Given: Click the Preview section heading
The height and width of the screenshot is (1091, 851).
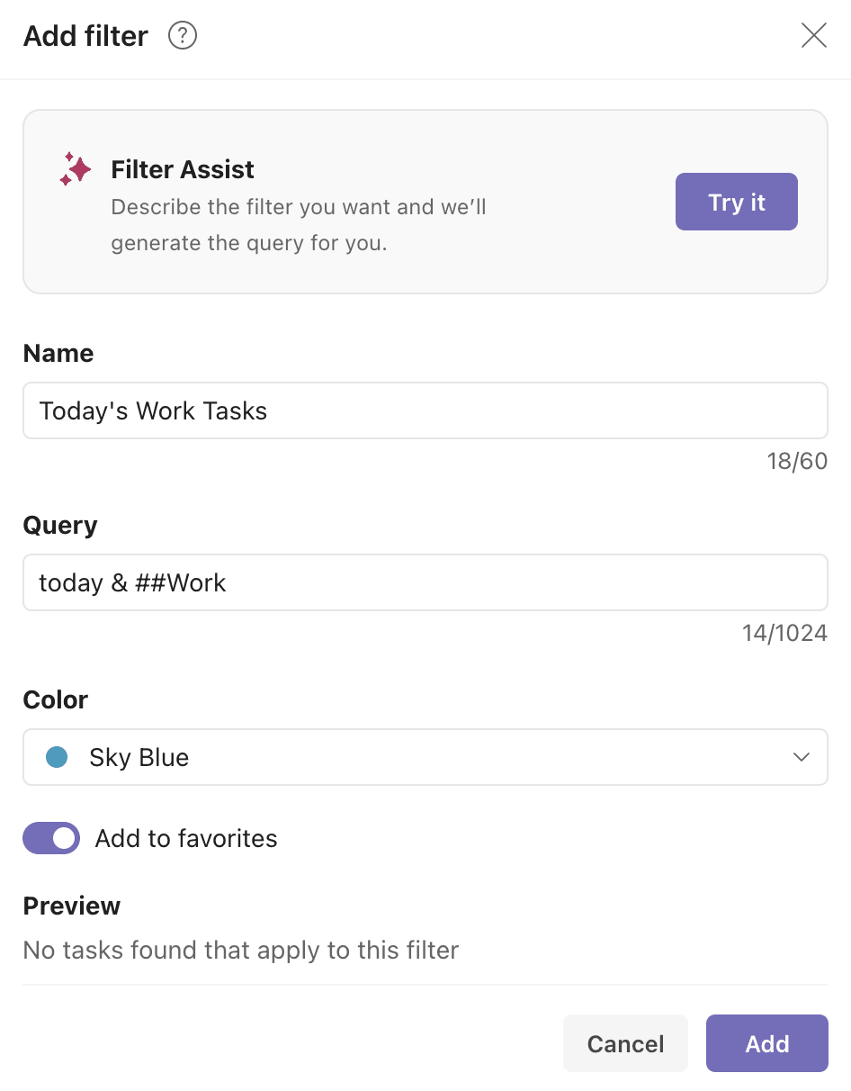Looking at the screenshot, I should [x=72, y=906].
